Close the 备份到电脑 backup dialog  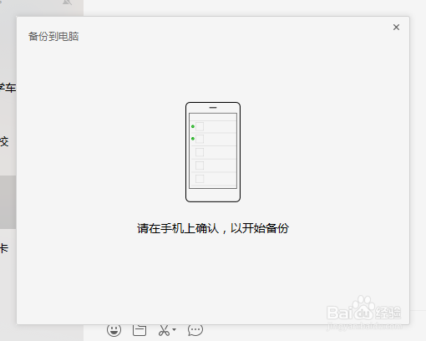pos(396,27)
